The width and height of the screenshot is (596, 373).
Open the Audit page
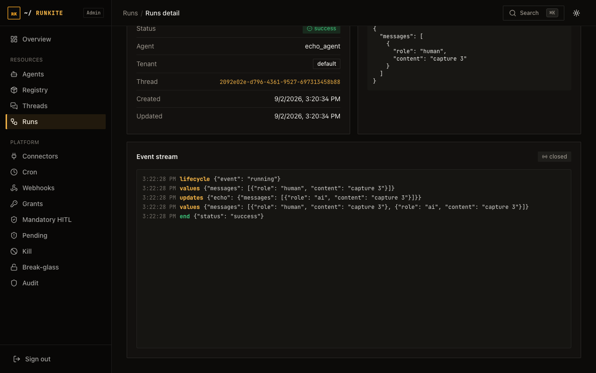(56, 283)
